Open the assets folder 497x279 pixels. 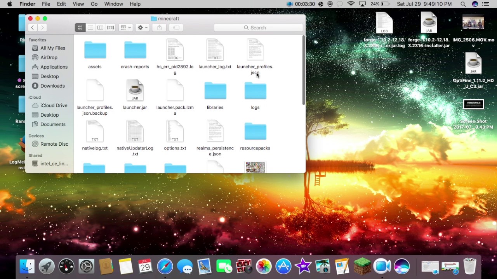pyautogui.click(x=95, y=51)
